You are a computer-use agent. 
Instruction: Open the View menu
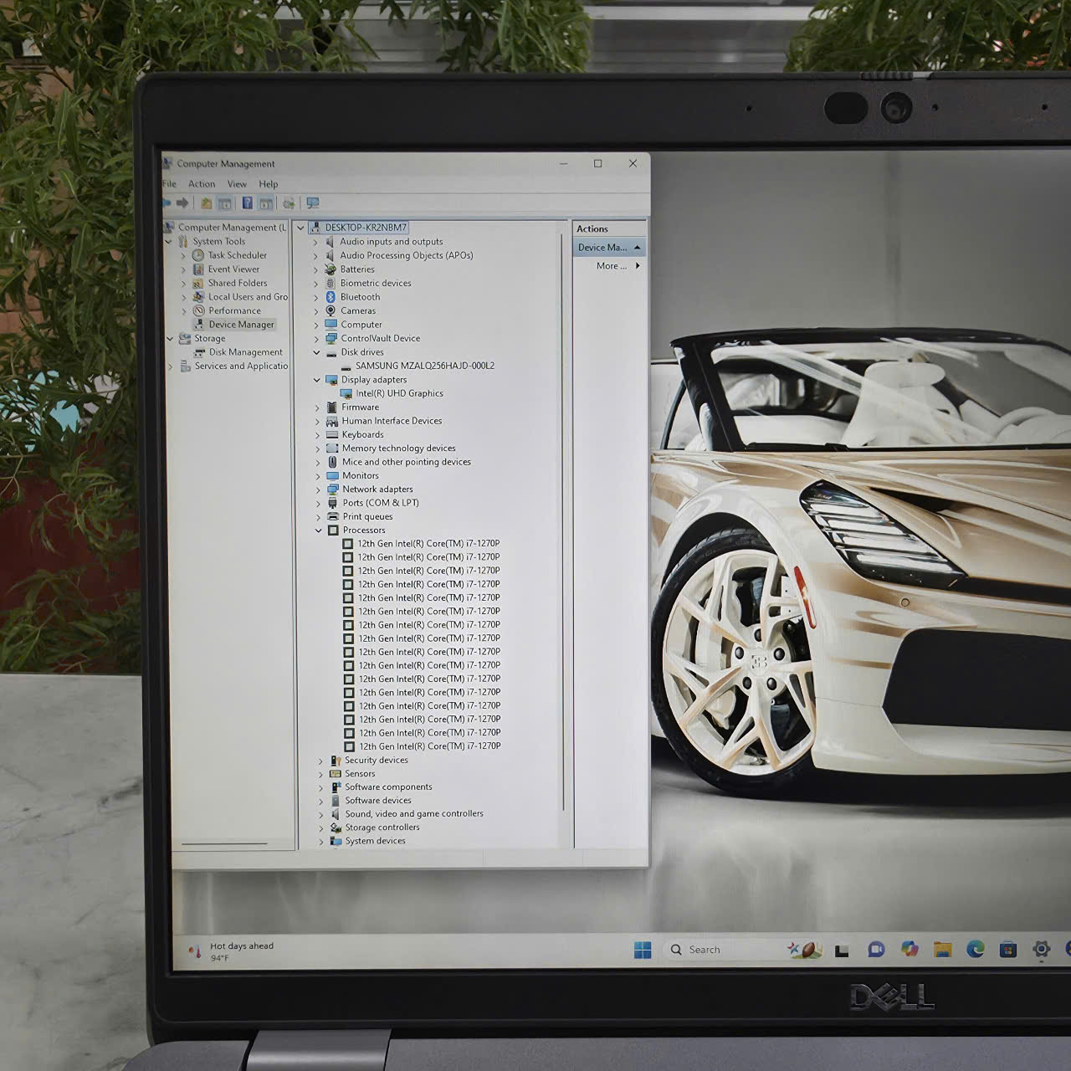237,184
